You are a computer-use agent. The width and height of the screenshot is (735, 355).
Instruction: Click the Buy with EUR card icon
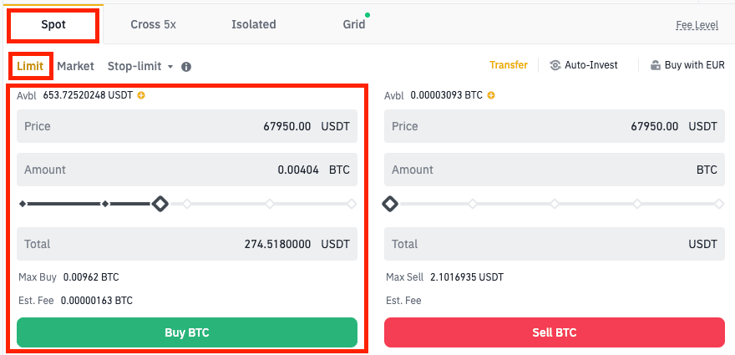point(656,65)
